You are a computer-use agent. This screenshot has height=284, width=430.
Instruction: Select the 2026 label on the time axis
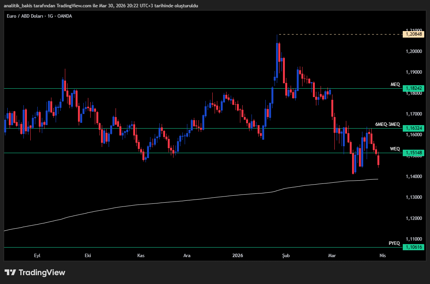pyautogui.click(x=237, y=255)
